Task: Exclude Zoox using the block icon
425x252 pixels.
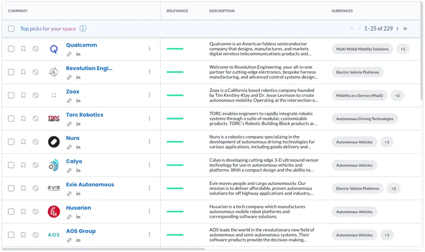Action: click(36, 95)
